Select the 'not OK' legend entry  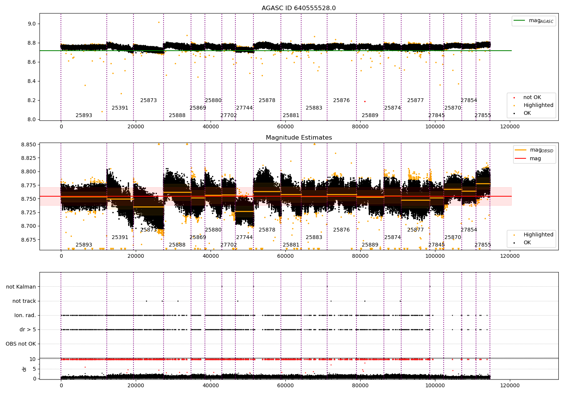click(532, 98)
